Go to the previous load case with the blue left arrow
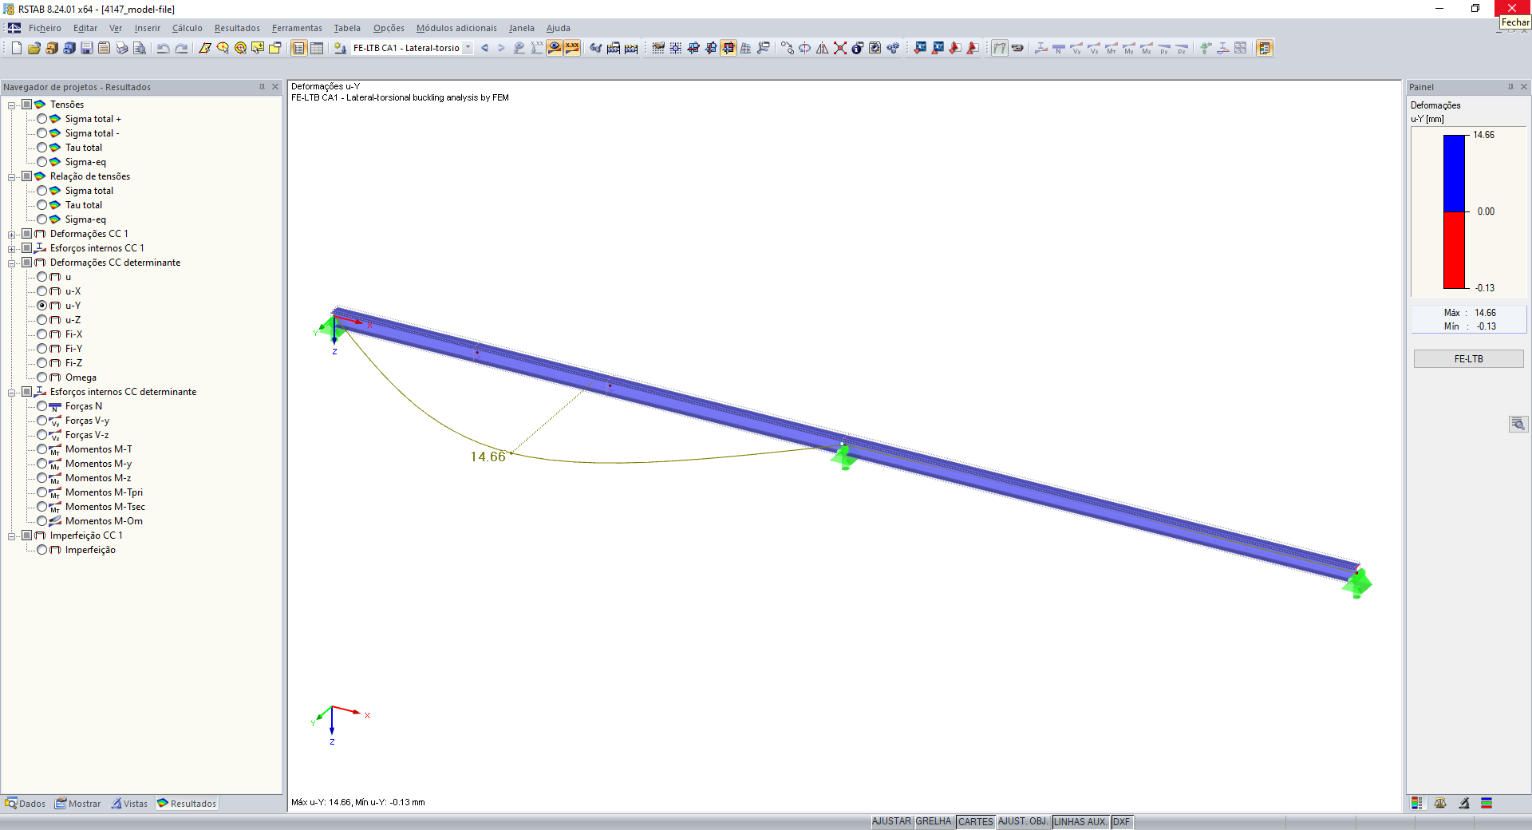 coord(484,48)
